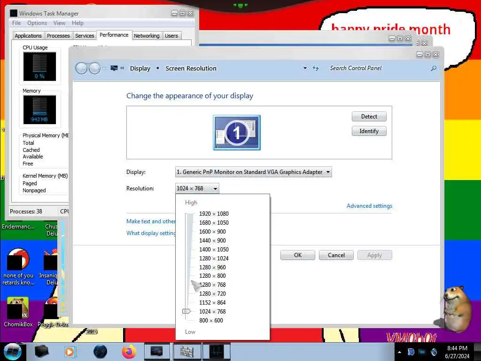This screenshot has height=361, width=481.
Task: Open Task Manager File menu
Action: click(x=16, y=23)
